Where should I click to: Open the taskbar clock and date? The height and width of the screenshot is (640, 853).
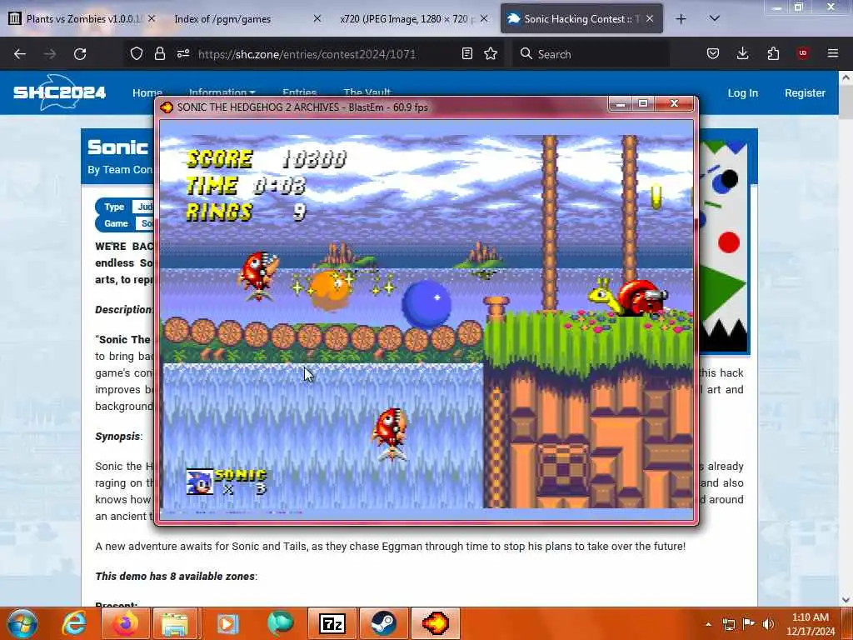pyautogui.click(x=811, y=624)
